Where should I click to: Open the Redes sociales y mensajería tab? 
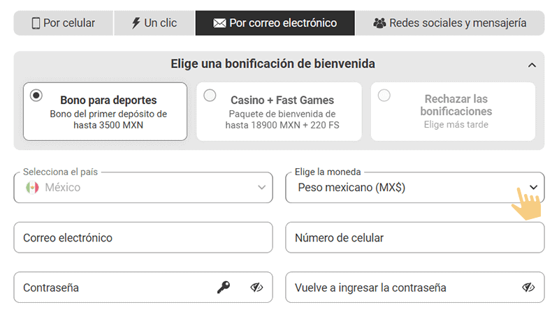449,23
